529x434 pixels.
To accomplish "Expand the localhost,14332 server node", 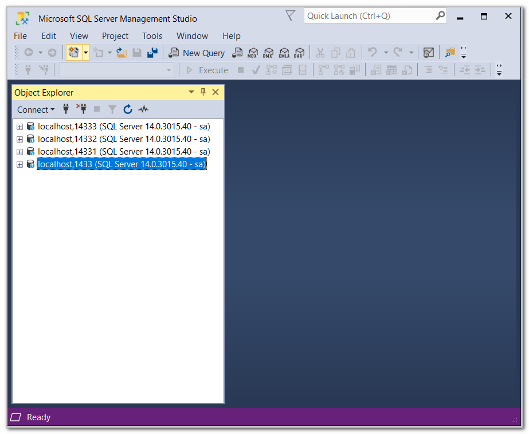I will 19,139.
